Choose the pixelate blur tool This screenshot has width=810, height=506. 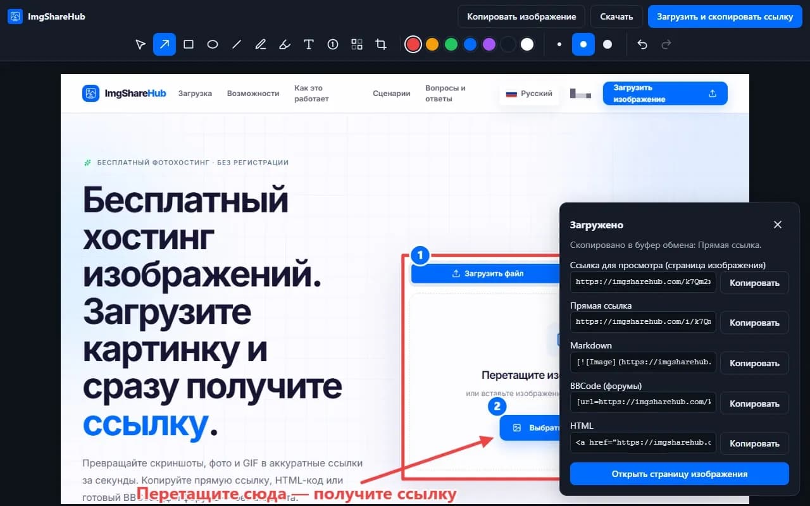point(357,44)
